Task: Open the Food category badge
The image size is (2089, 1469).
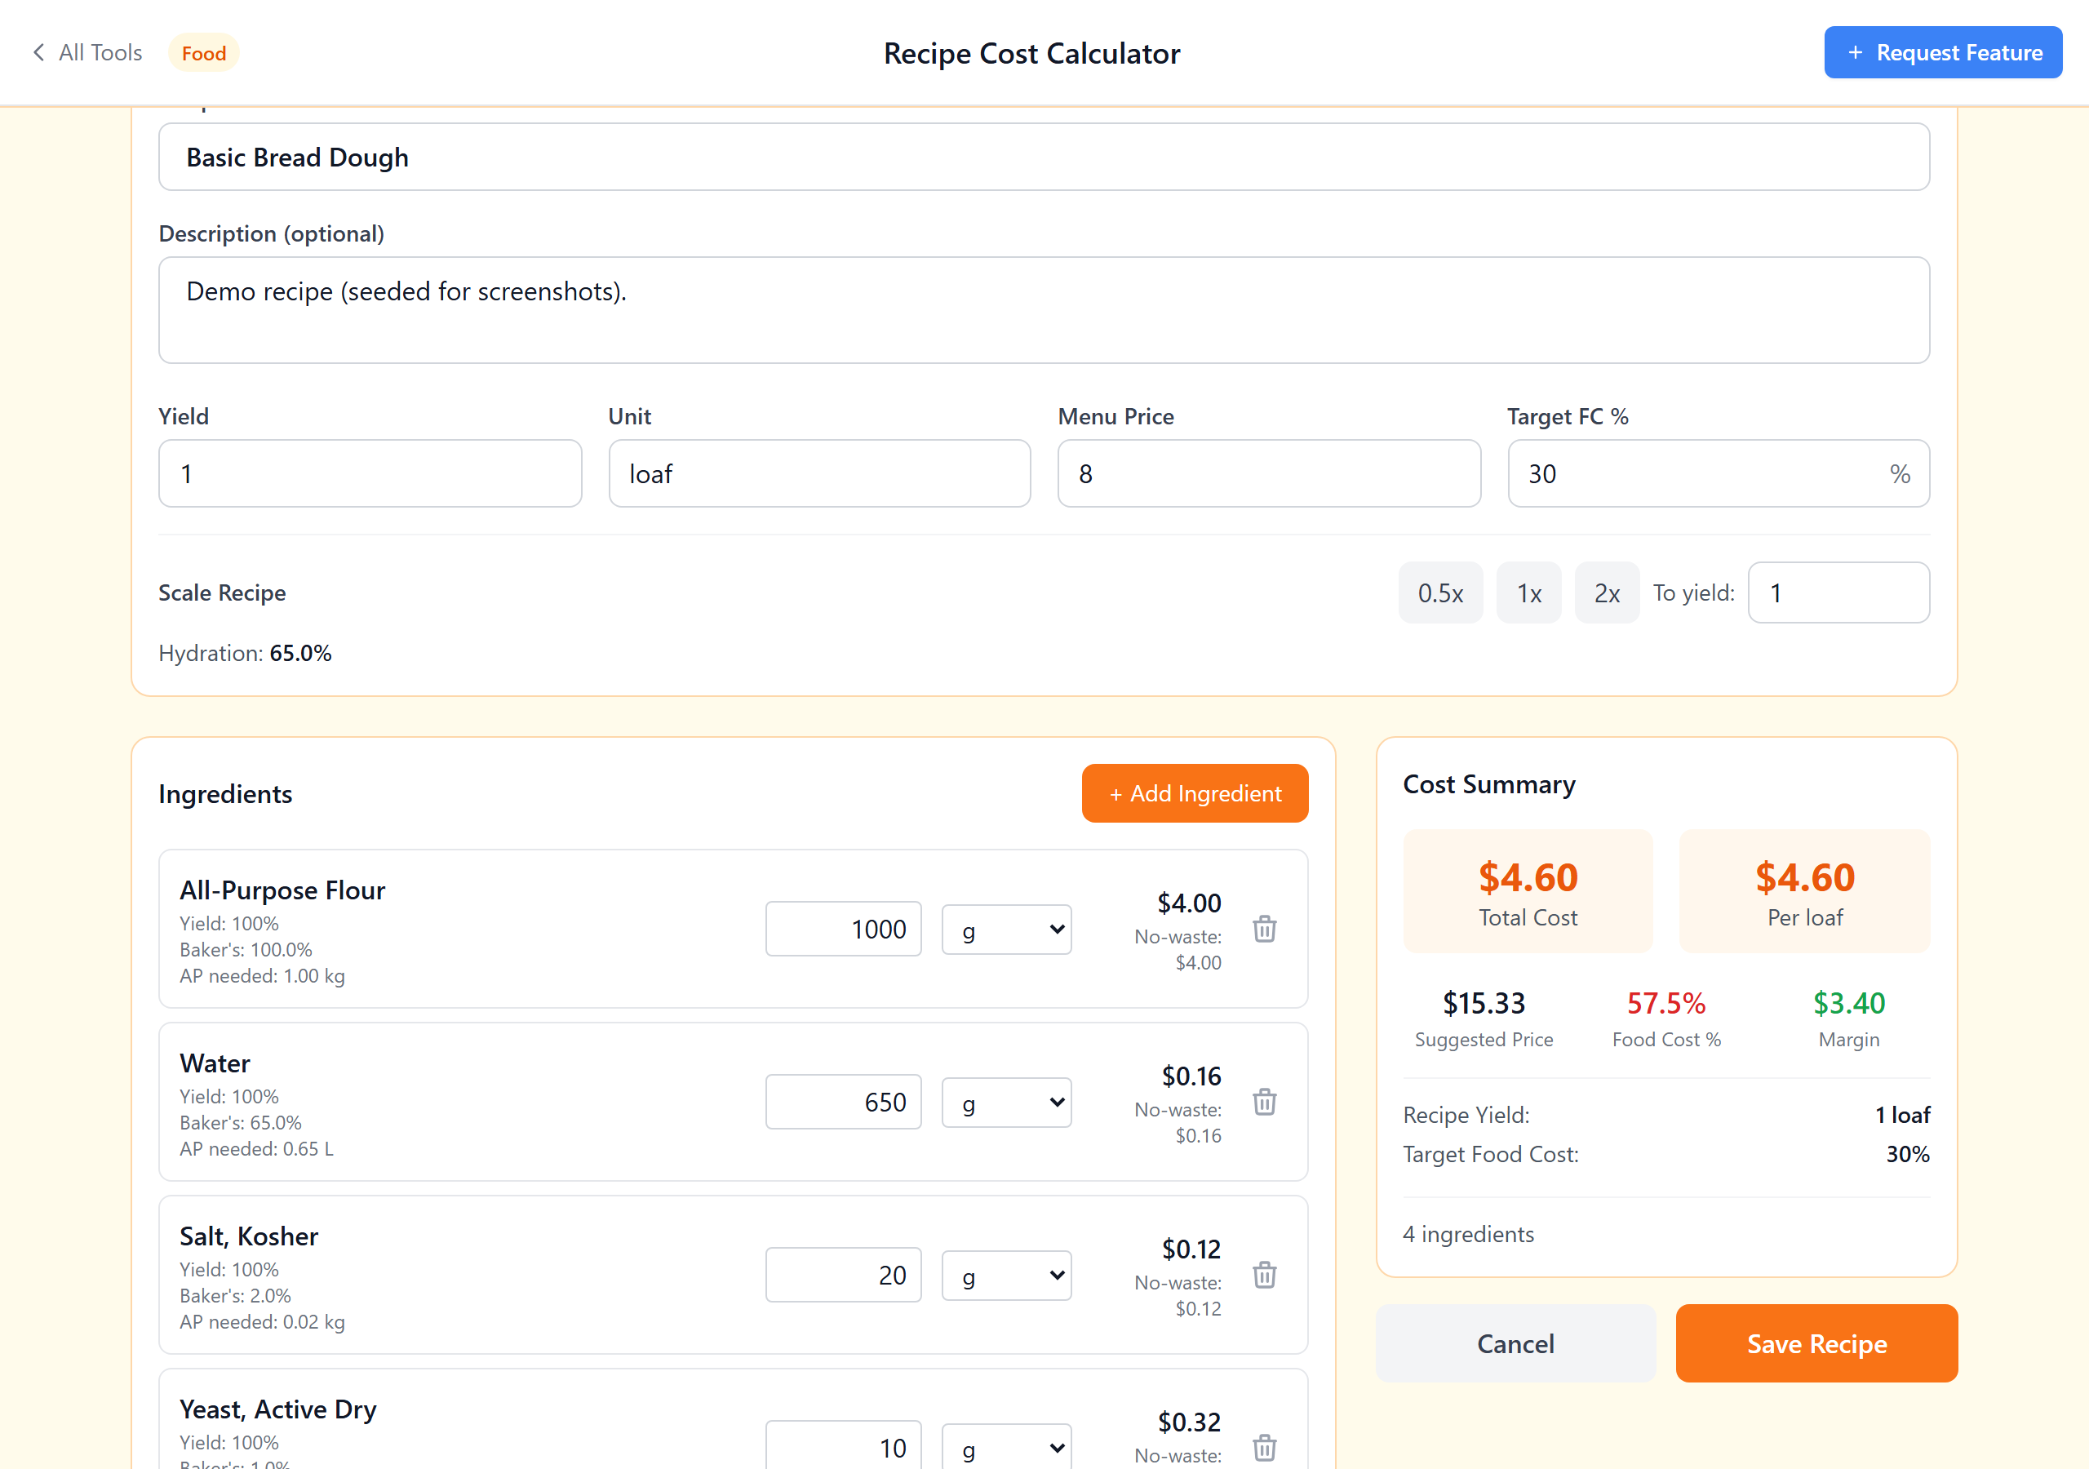Action: (x=203, y=52)
